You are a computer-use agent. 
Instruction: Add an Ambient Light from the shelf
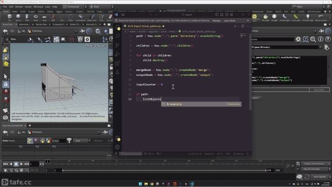(308, 17)
